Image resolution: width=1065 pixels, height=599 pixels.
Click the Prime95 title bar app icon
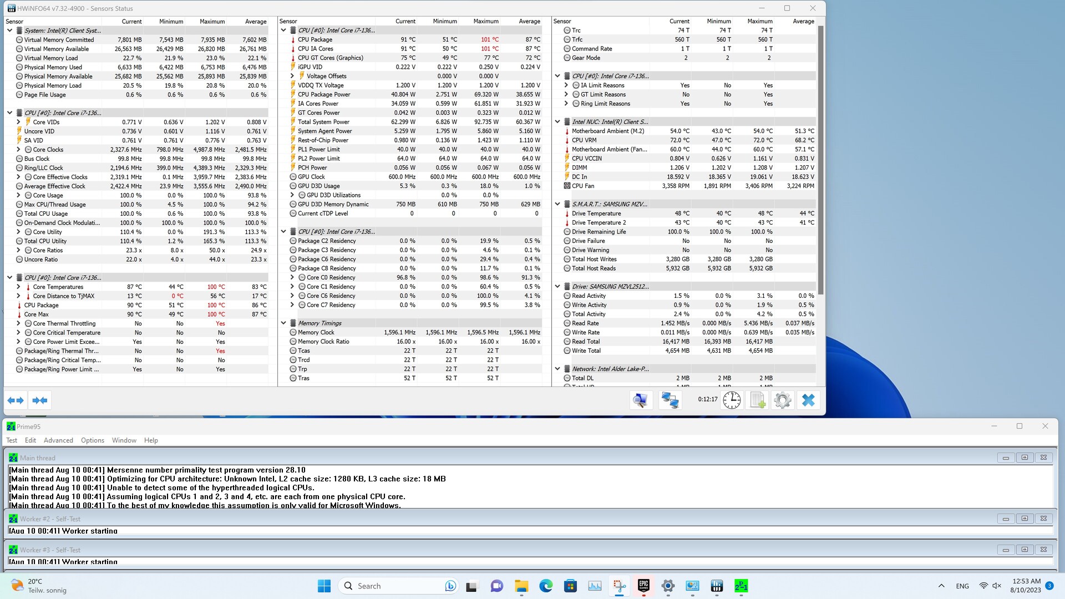(x=11, y=427)
